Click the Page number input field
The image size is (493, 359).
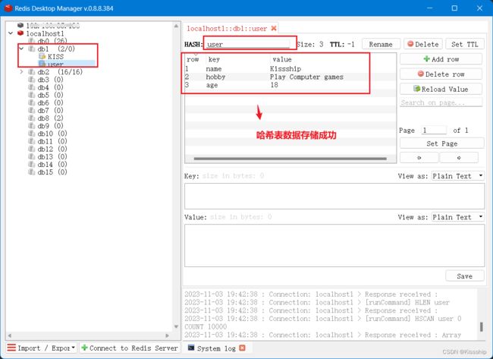coord(434,131)
